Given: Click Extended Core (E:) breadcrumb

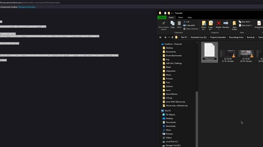Looking at the screenshot, I should click(x=199, y=37).
